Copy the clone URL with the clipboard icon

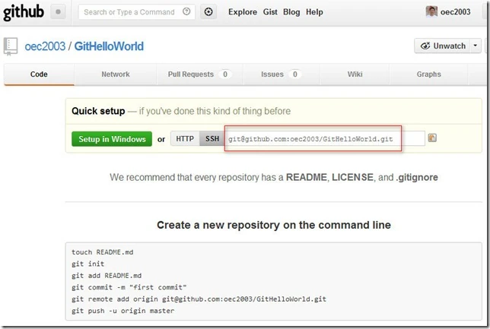(x=432, y=138)
